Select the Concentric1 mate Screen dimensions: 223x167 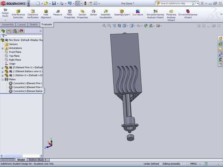(26, 83)
